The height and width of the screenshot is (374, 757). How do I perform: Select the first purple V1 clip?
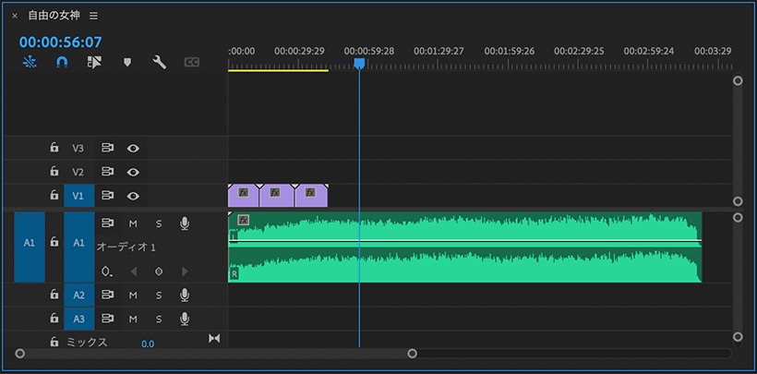(244, 196)
